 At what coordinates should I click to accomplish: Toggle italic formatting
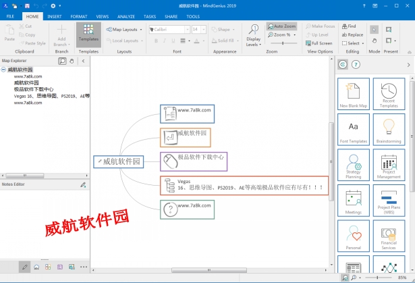[165, 41]
